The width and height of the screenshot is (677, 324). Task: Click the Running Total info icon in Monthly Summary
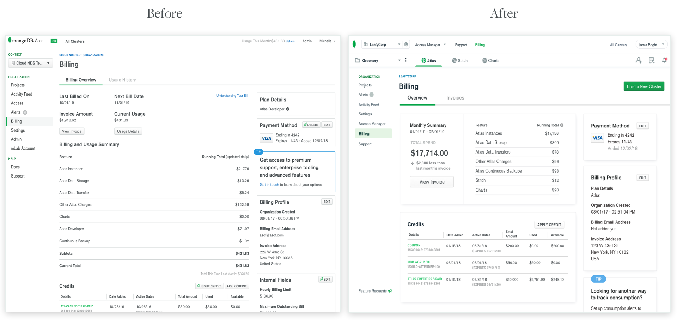pyautogui.click(x=562, y=125)
